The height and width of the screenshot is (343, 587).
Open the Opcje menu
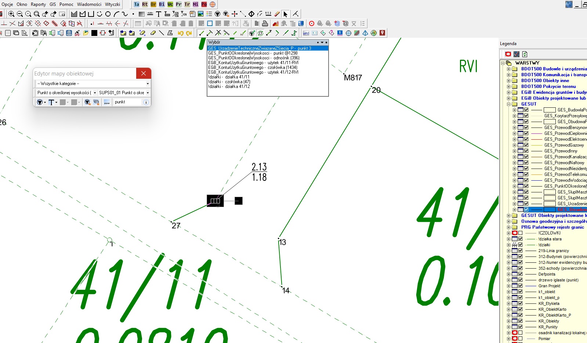7,4
